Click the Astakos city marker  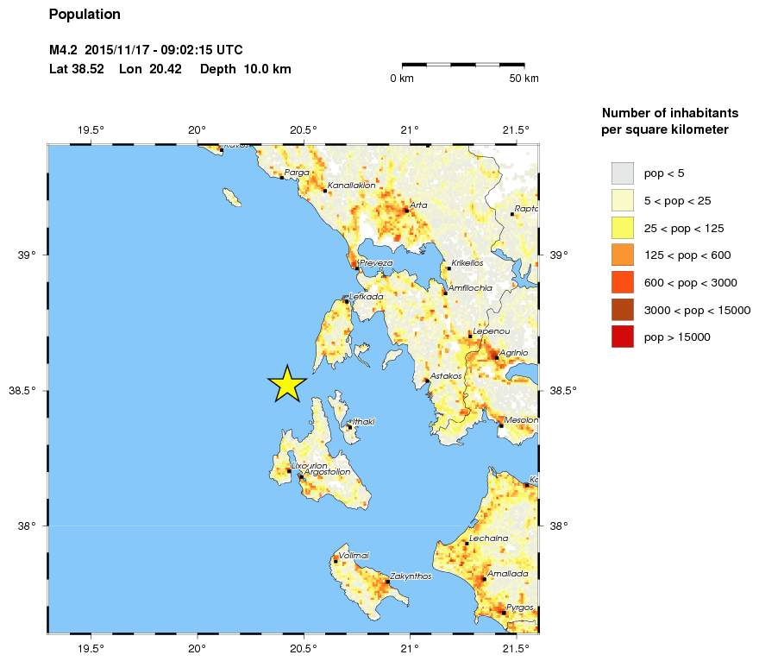428,379
